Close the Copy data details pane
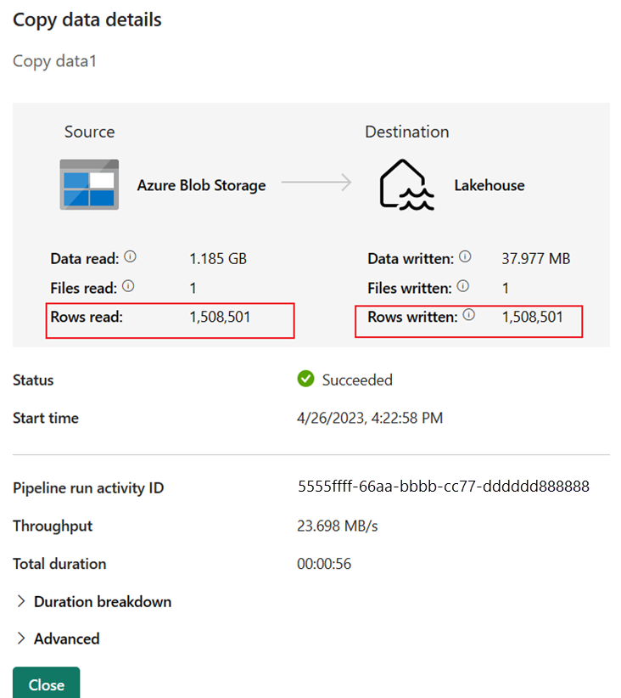 47,684
